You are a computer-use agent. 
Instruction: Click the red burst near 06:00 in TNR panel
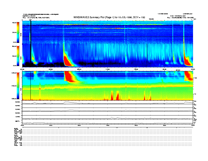[x=70, y=77]
